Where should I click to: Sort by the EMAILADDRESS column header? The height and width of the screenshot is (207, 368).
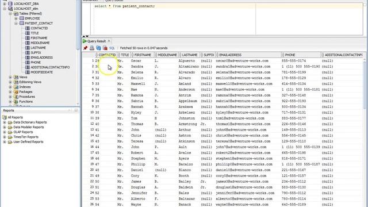248,55
